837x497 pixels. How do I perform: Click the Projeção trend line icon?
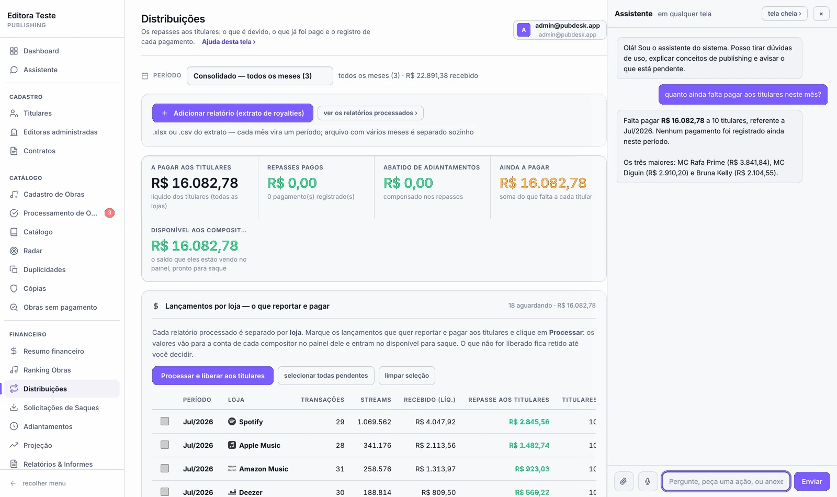pos(14,445)
